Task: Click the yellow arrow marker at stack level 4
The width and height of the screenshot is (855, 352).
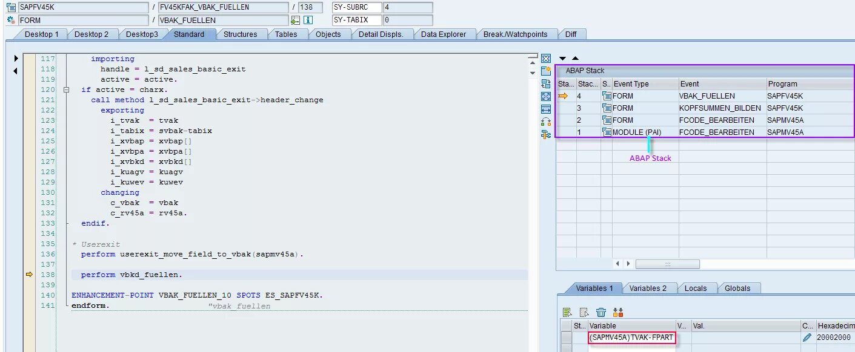Action: pyautogui.click(x=564, y=96)
